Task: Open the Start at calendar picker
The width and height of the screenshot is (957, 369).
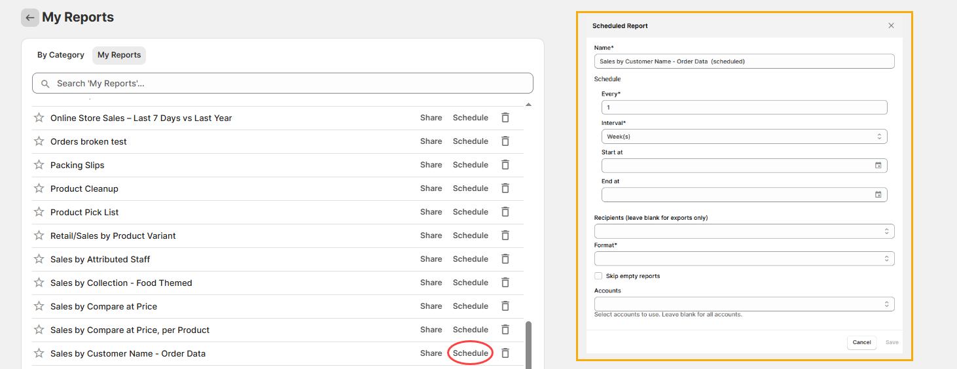Action: pos(878,166)
